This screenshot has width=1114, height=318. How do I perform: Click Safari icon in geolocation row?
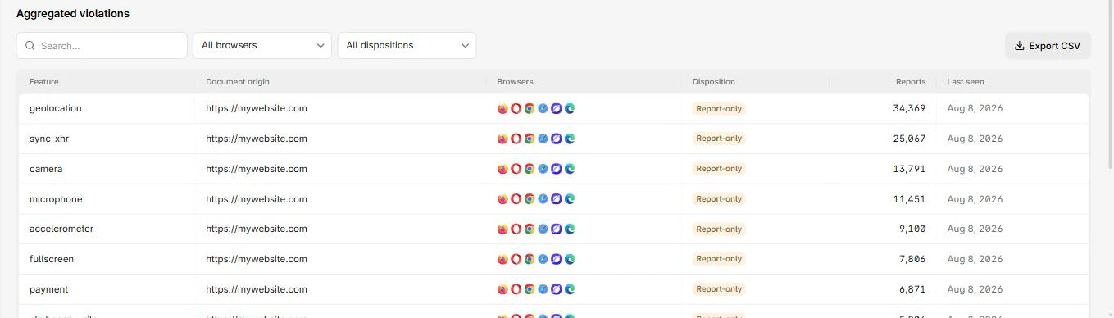(x=543, y=108)
